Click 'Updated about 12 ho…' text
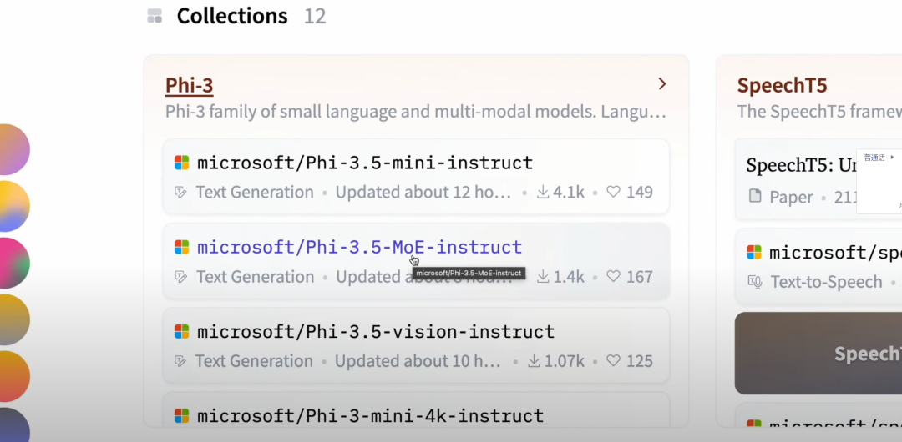This screenshot has width=902, height=442. (423, 192)
